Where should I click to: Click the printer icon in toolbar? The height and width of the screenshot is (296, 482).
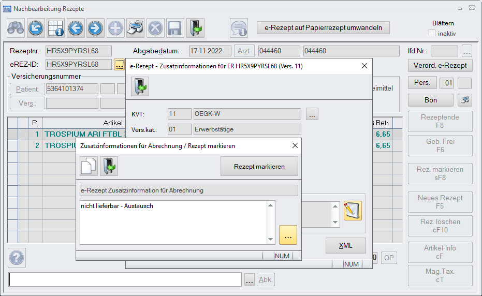point(135,28)
